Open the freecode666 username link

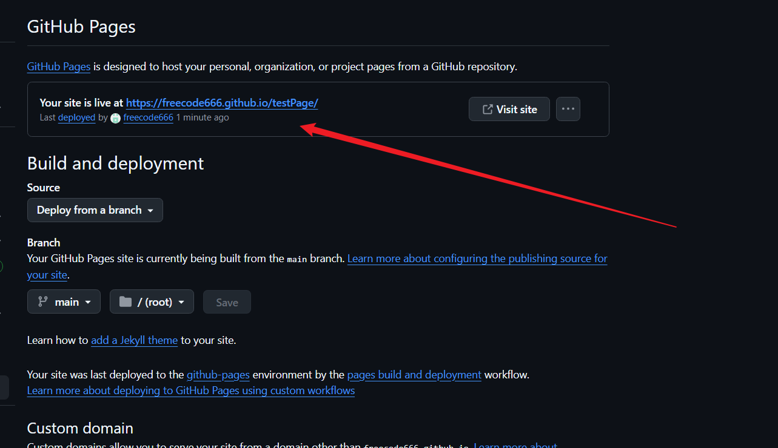click(x=148, y=117)
